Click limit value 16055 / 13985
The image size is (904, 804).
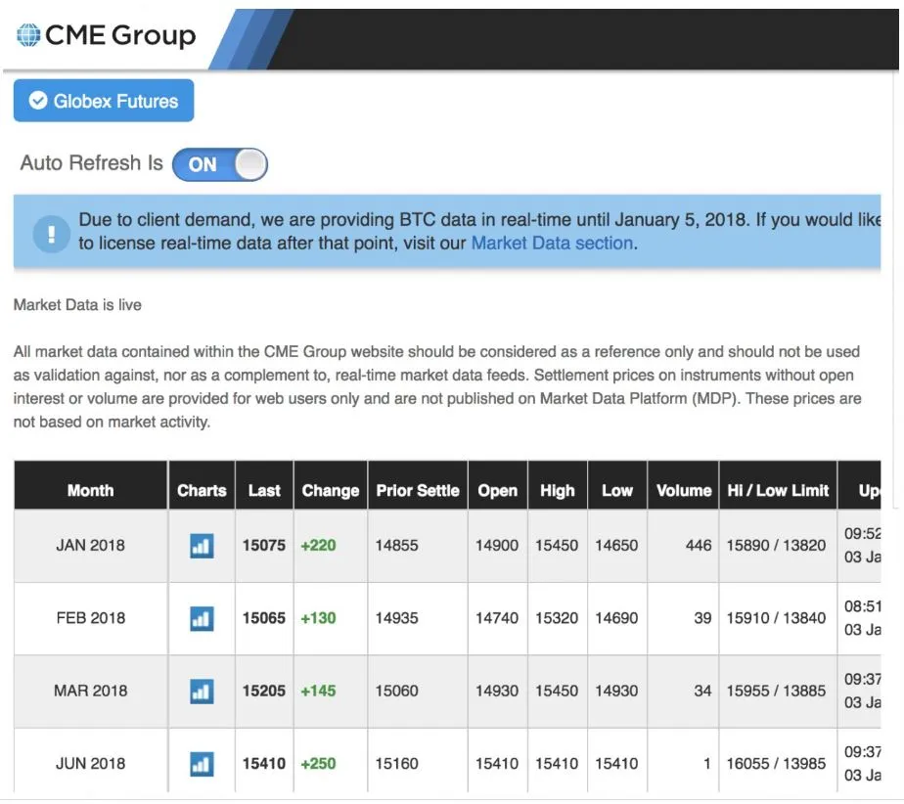[x=776, y=764]
